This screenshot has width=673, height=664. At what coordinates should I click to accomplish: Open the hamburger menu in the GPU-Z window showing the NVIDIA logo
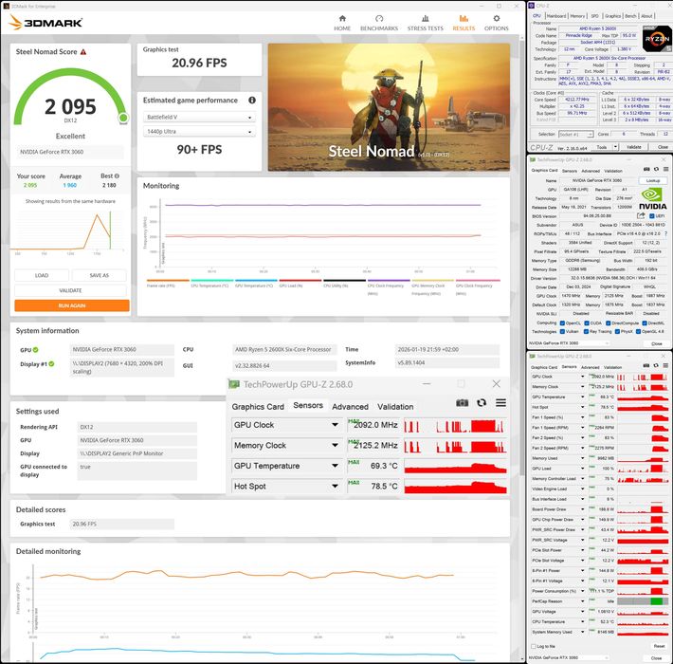click(x=665, y=169)
